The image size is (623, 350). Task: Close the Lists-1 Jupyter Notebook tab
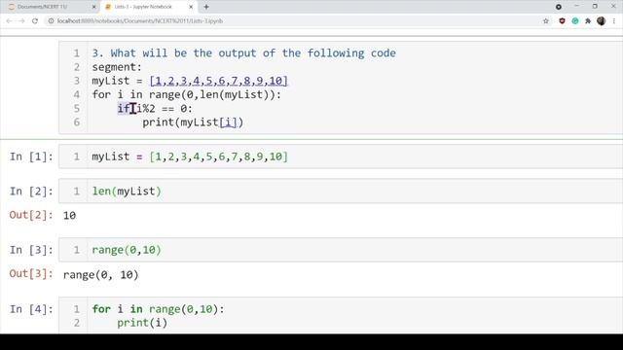(191, 7)
